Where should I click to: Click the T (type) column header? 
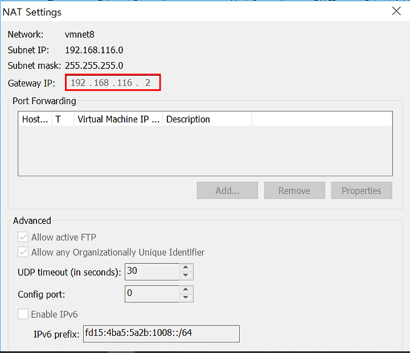pos(63,119)
